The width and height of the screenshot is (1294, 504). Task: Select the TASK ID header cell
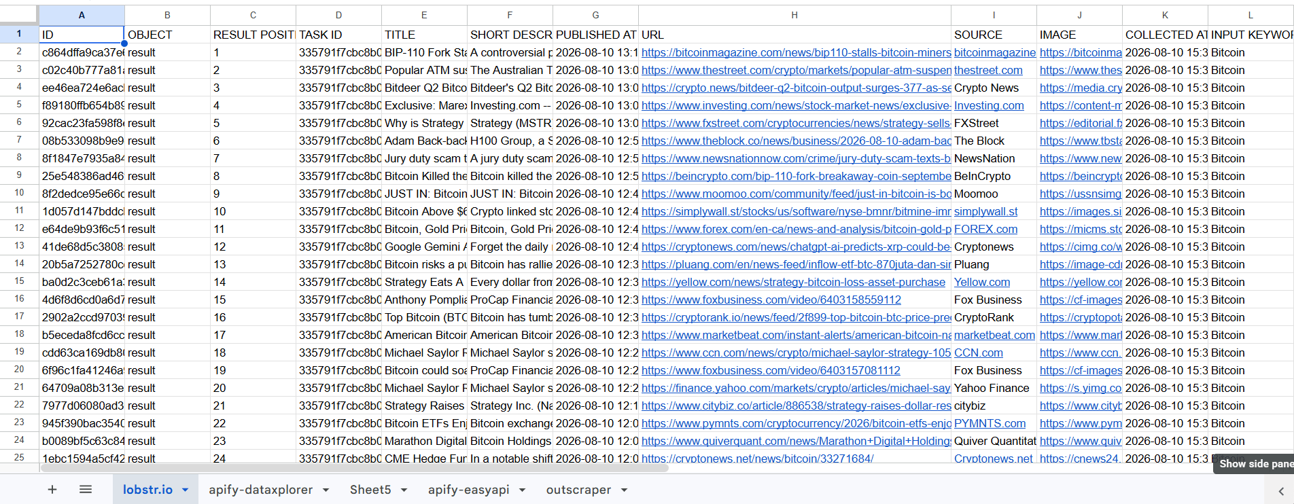338,35
